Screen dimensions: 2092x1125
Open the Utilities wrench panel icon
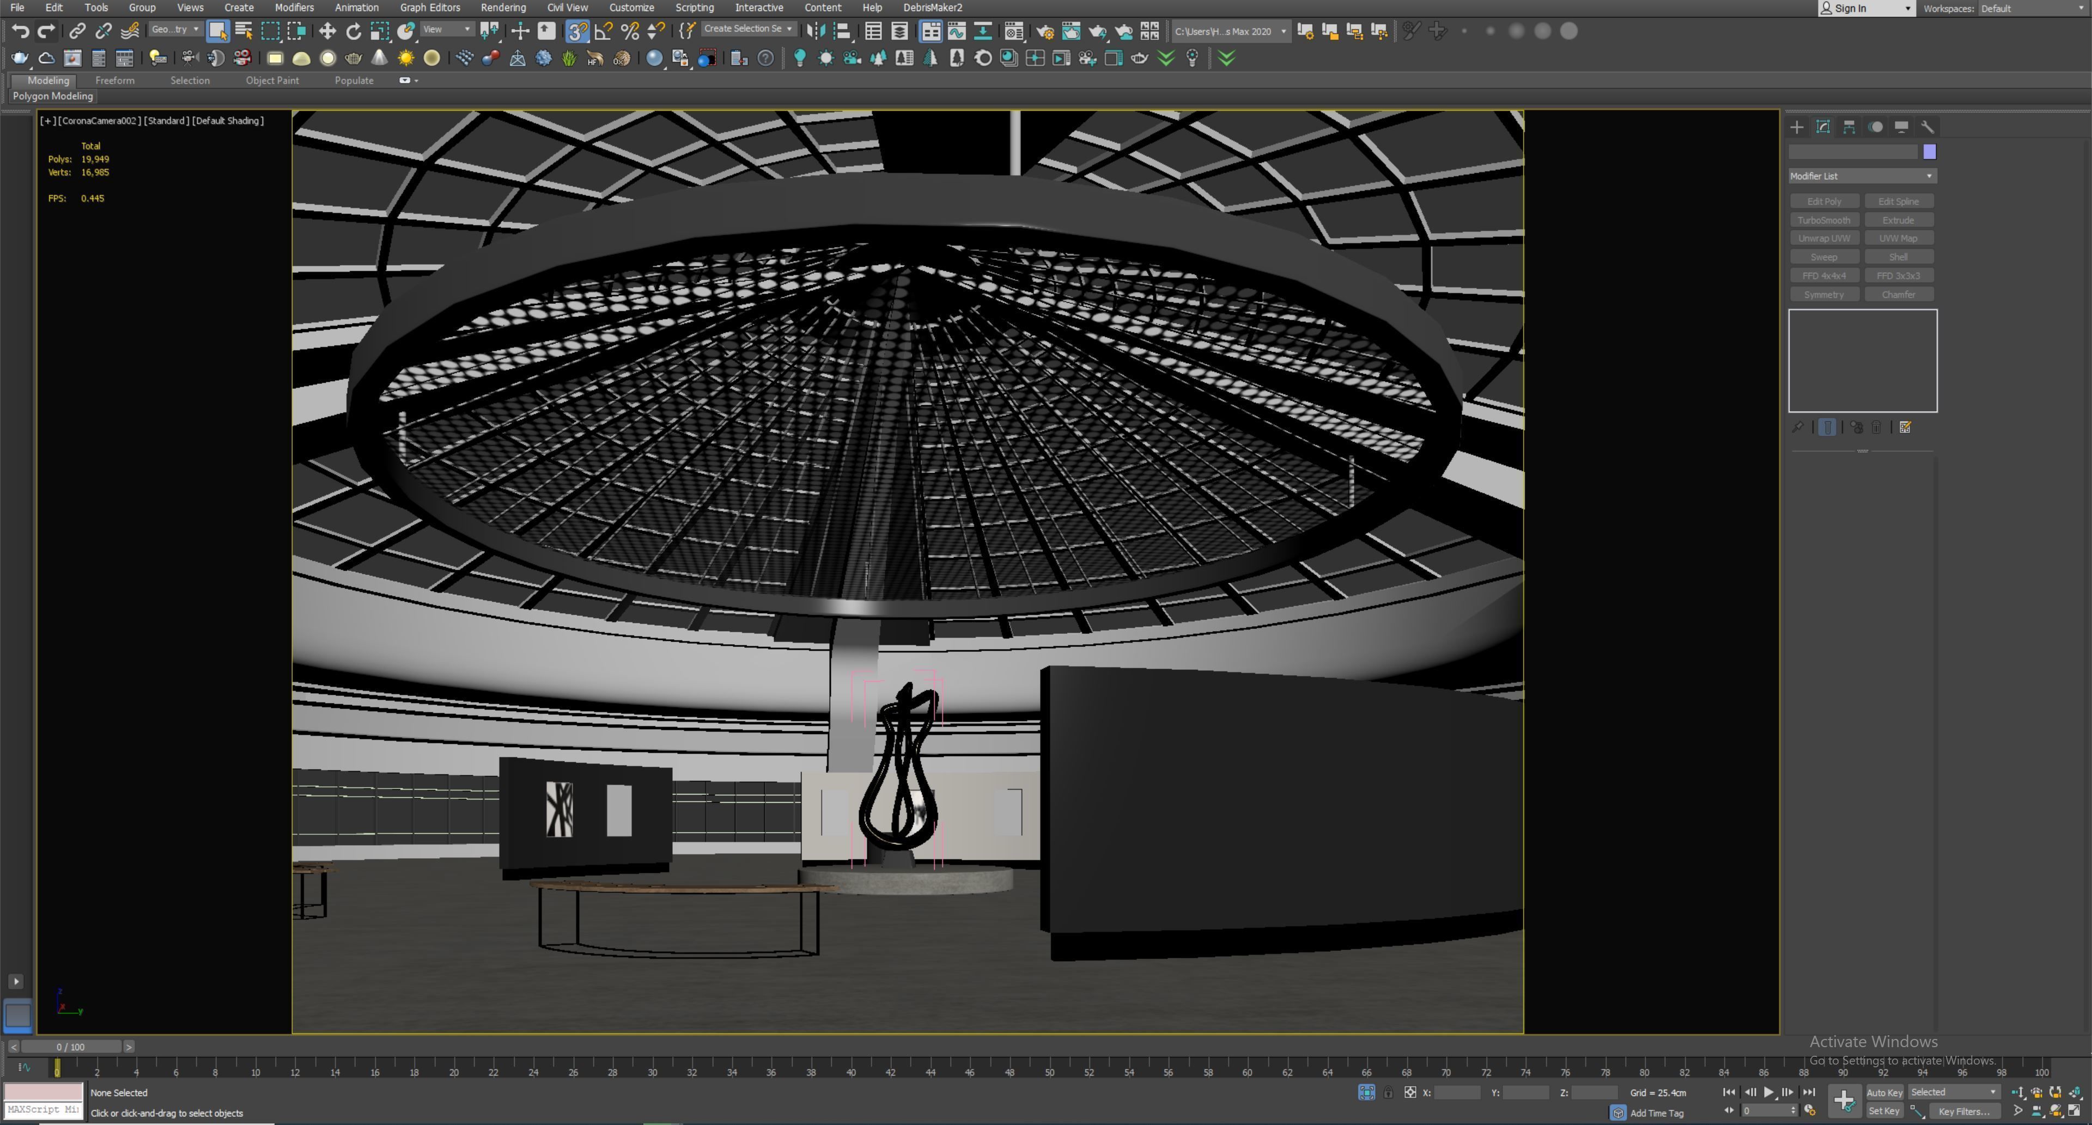(x=1927, y=127)
